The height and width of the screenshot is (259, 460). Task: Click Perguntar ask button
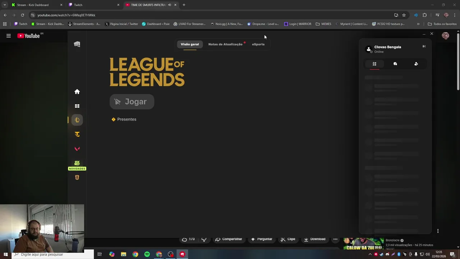click(x=261, y=239)
